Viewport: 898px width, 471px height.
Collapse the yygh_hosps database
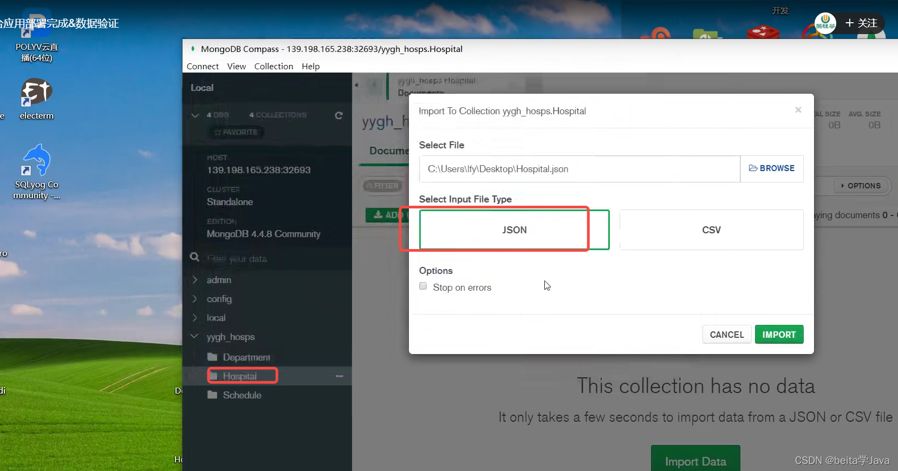pos(194,336)
